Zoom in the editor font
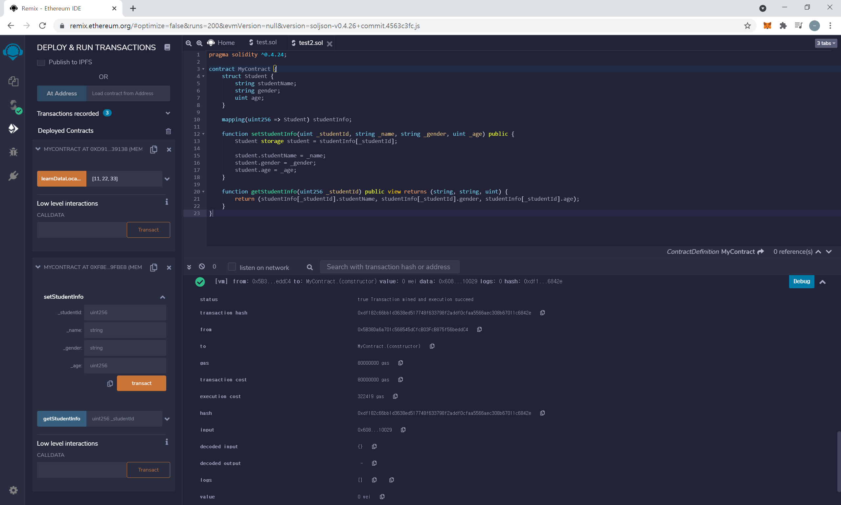Viewport: 841px width, 505px height. tap(199, 43)
